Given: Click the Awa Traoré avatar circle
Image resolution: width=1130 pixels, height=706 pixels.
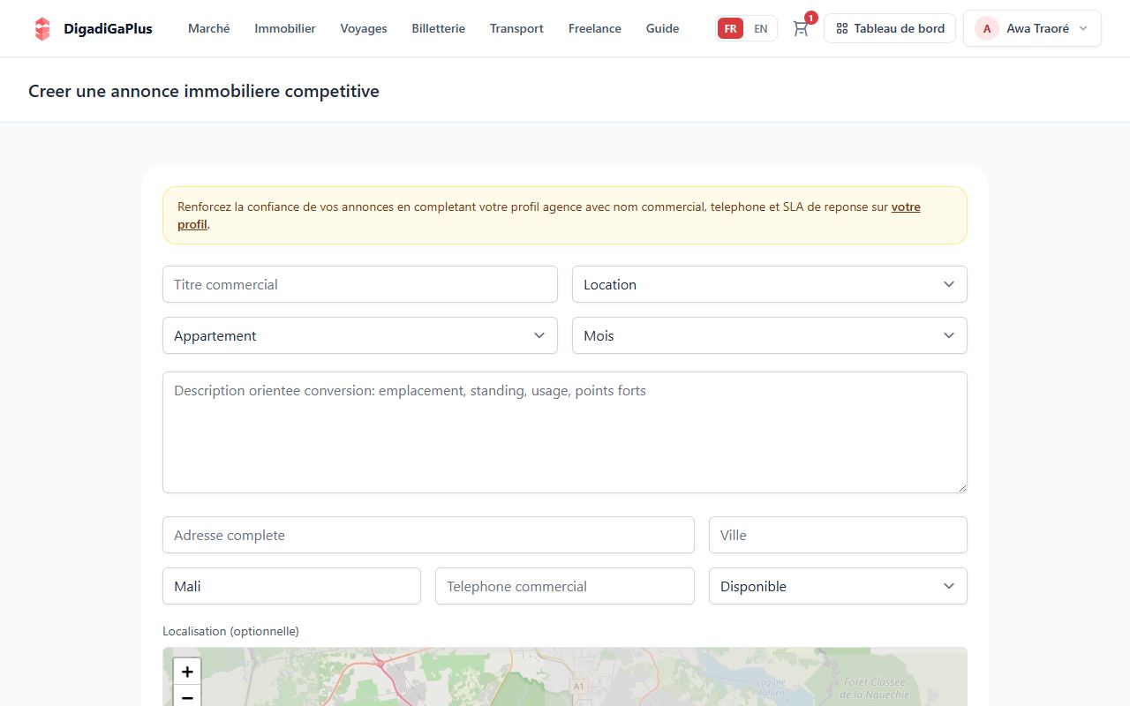Looking at the screenshot, I should [x=986, y=28].
